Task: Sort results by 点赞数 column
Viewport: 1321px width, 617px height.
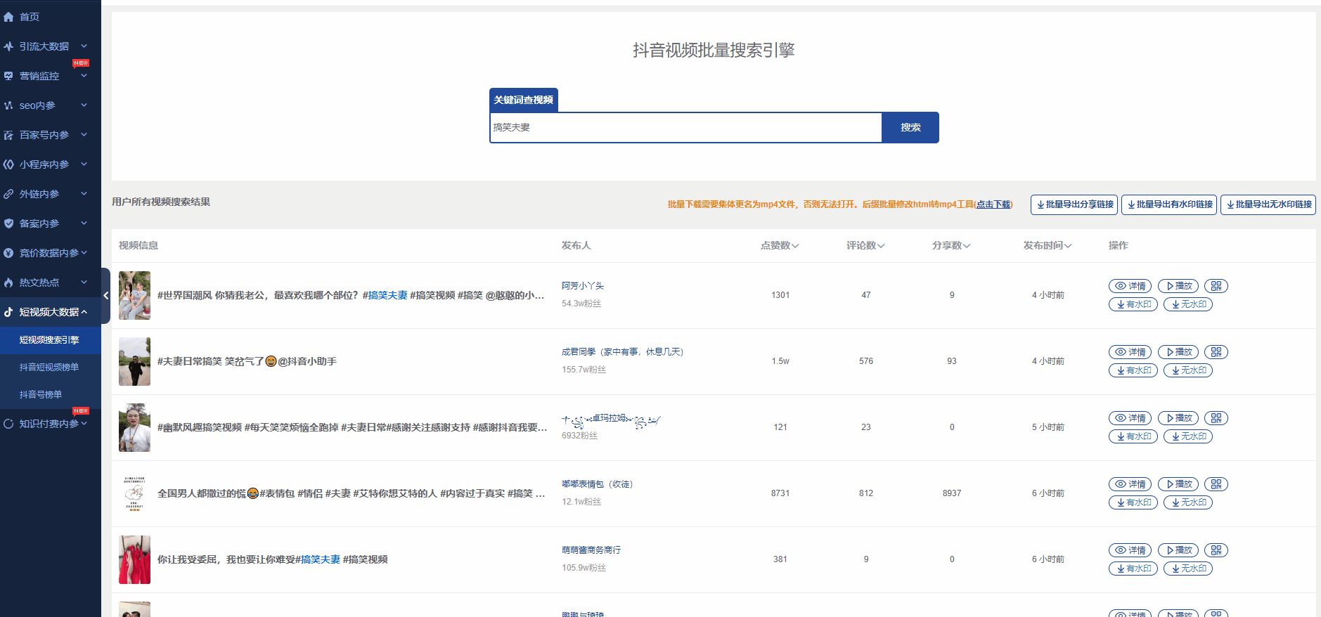Action: coord(780,245)
